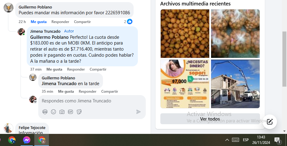The height and width of the screenshot is (146, 287).
Task: Click Compartir under Guillermo's first comment
Action: [82, 22]
